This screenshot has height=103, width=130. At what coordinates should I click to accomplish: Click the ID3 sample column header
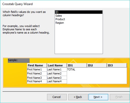(117, 65)
